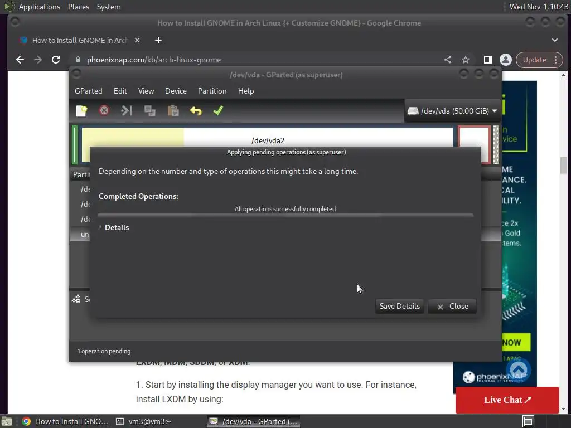
Task: Open Chrome's tab search chevron
Action: pyautogui.click(x=555, y=40)
